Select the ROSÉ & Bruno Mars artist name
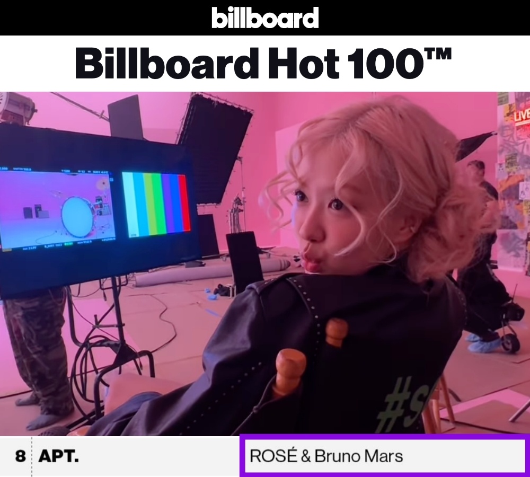This screenshot has height=477, width=530. 326,456
